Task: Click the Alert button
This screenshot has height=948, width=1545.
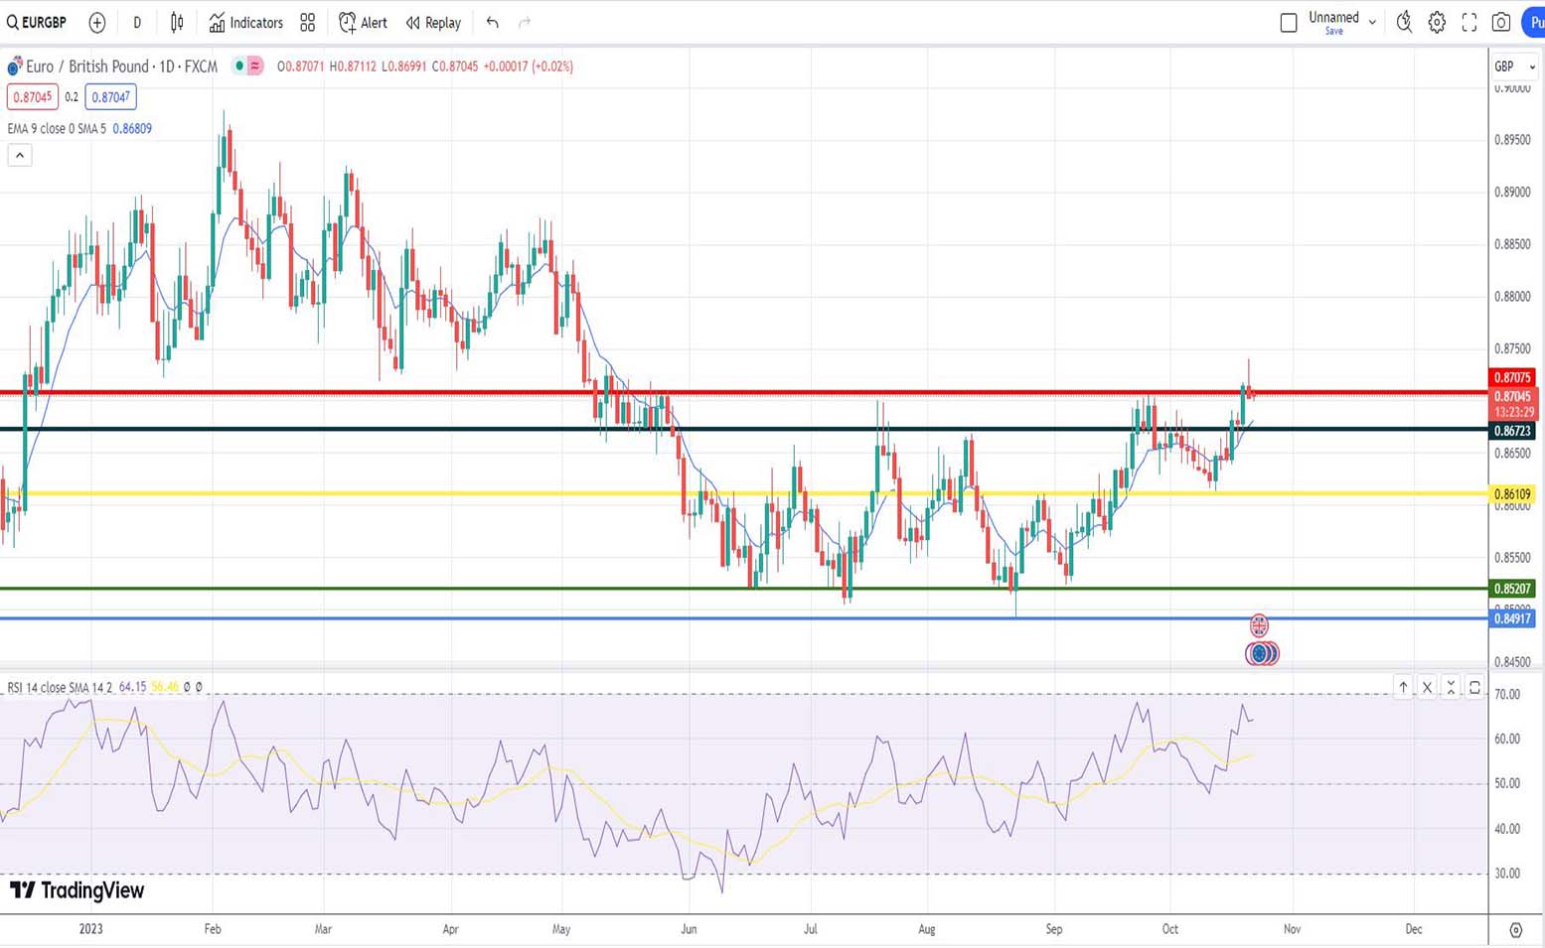Action: [x=363, y=22]
